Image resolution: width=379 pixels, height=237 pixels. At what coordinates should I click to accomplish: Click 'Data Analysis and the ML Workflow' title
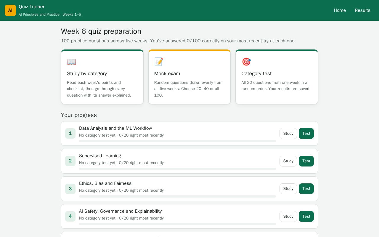pyautogui.click(x=115, y=128)
